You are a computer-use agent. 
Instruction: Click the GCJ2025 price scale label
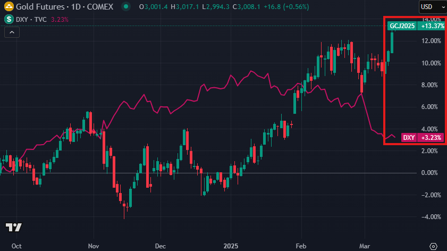(x=402, y=26)
